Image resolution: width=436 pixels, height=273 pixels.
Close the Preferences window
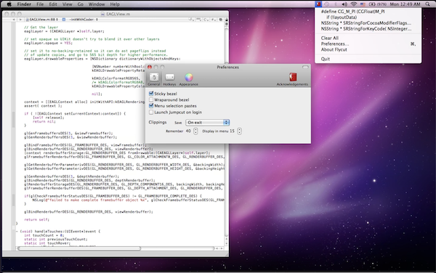(x=150, y=67)
